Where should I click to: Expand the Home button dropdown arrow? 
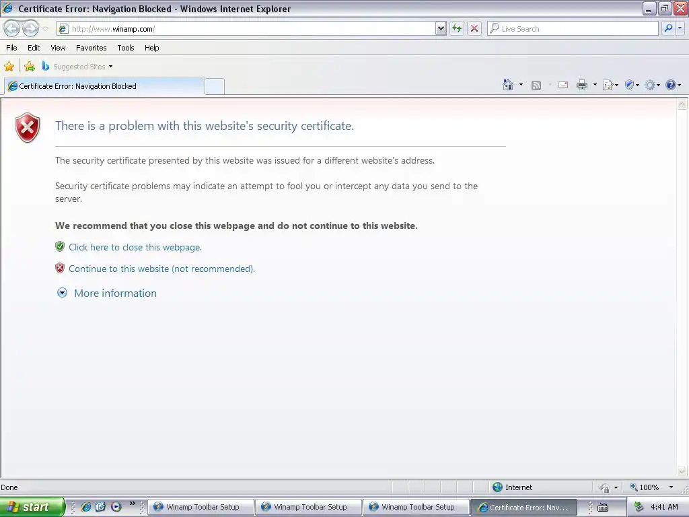pos(521,85)
